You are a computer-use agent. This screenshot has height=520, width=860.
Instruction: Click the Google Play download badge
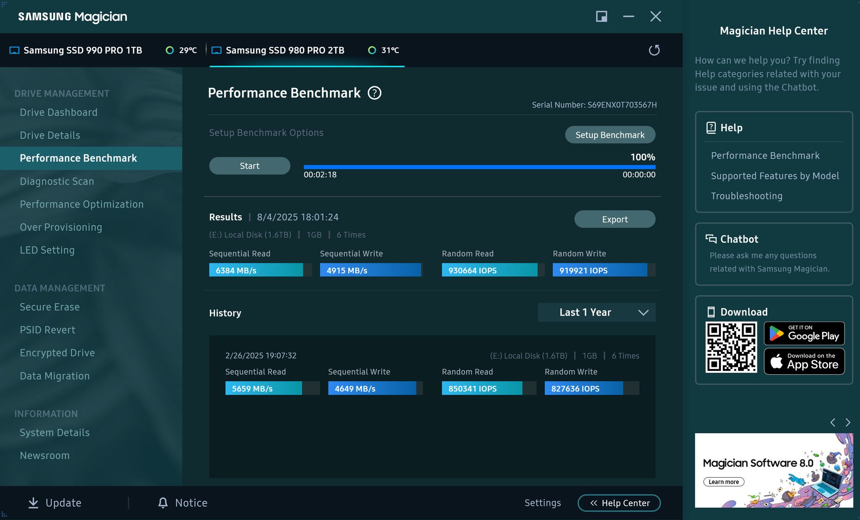(x=804, y=334)
